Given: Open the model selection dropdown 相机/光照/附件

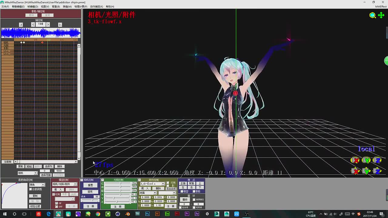Looking at the screenshot, I should coord(65,184).
